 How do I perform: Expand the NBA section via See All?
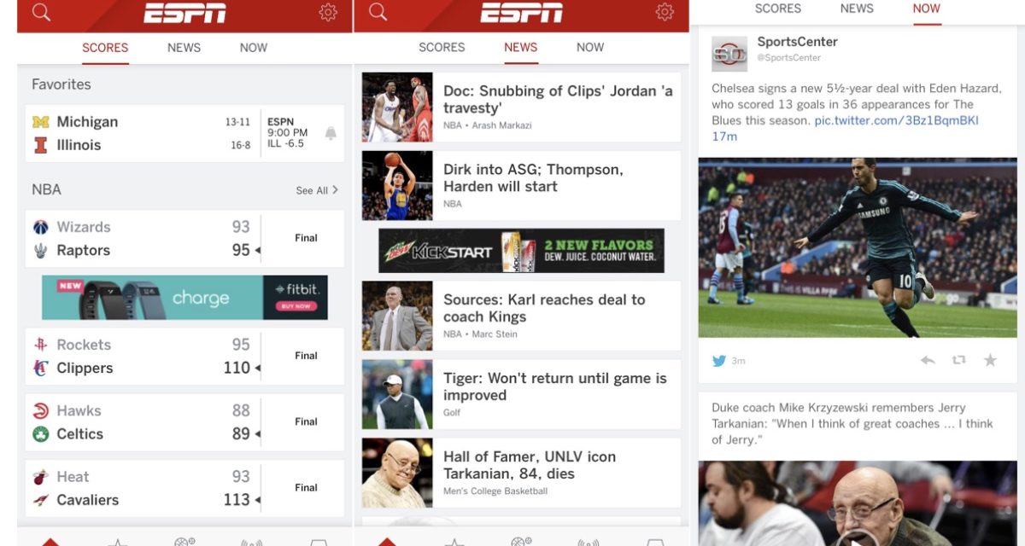[317, 190]
